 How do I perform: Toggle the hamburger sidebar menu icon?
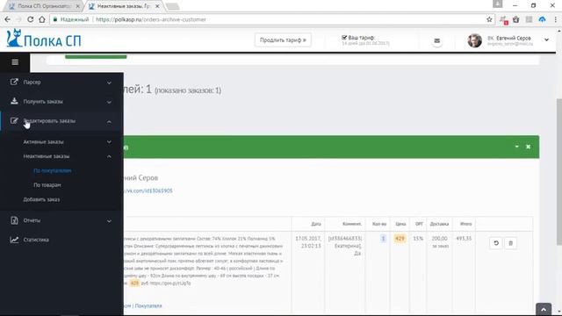click(x=15, y=62)
